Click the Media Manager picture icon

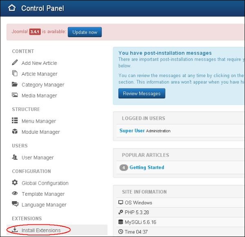pyautogui.click(x=15, y=95)
